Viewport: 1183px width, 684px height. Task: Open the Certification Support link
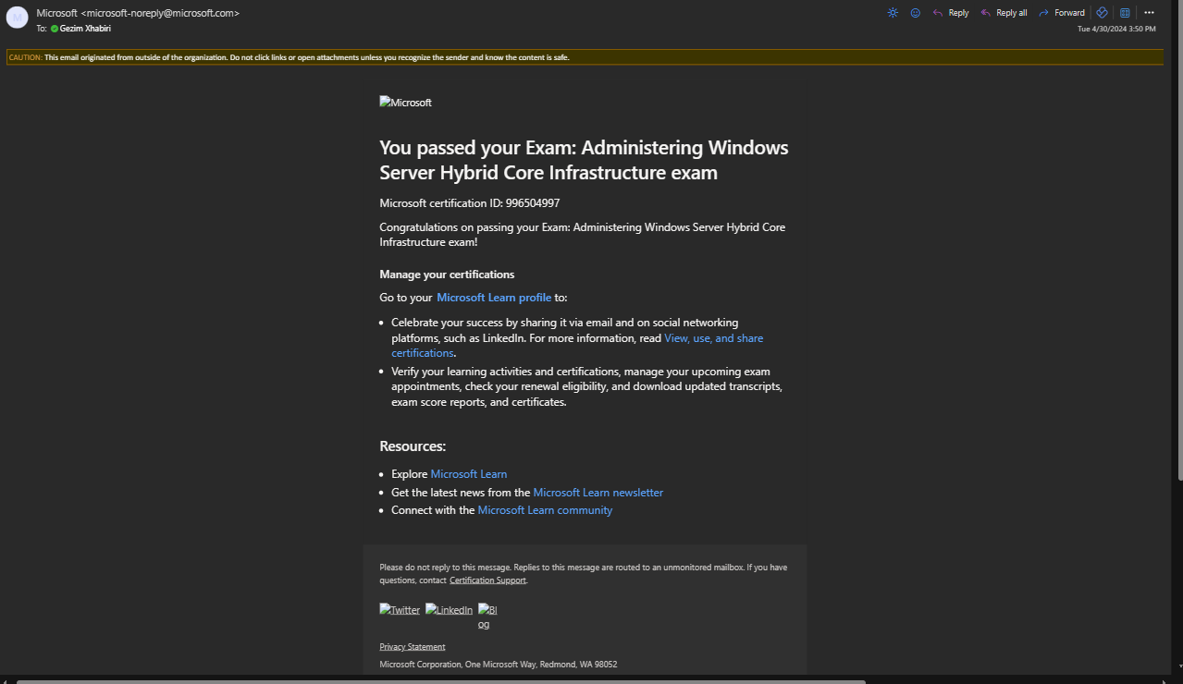(487, 580)
